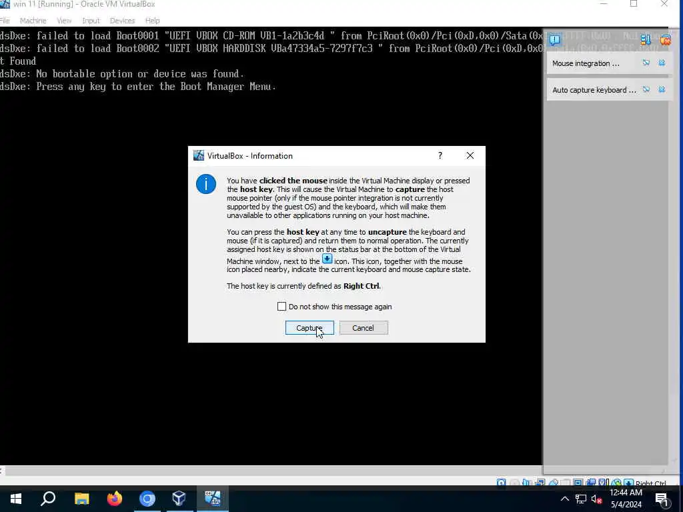Click the virtualization 'V' status bar icon

(x=603, y=483)
